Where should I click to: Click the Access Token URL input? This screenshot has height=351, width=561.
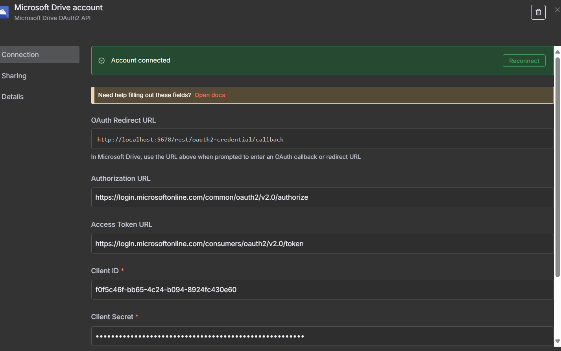pos(322,244)
